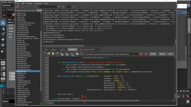
Task: Click go-to-end playback button in Maya
Action: tap(188, 91)
